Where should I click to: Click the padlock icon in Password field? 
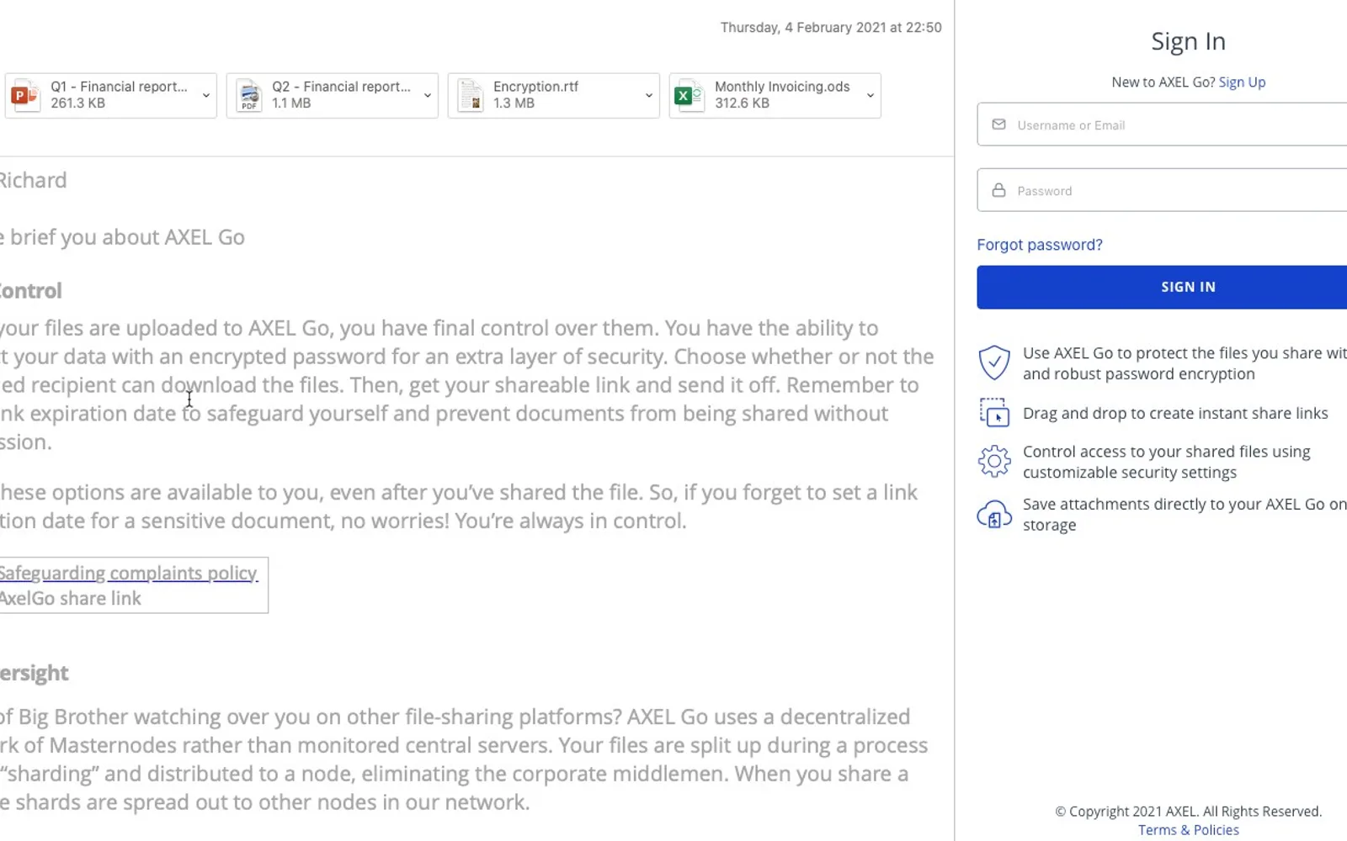click(998, 190)
